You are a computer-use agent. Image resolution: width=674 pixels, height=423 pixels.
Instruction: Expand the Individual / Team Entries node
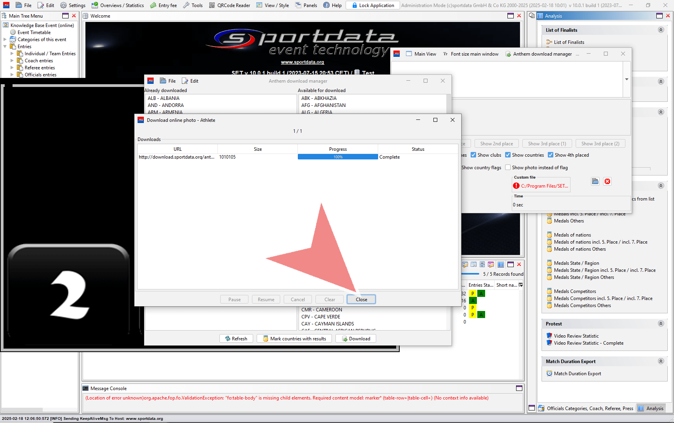coord(12,54)
